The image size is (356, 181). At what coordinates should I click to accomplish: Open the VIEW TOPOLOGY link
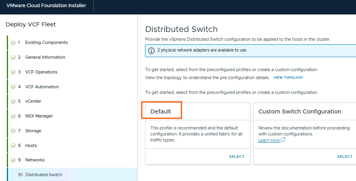[288, 78]
